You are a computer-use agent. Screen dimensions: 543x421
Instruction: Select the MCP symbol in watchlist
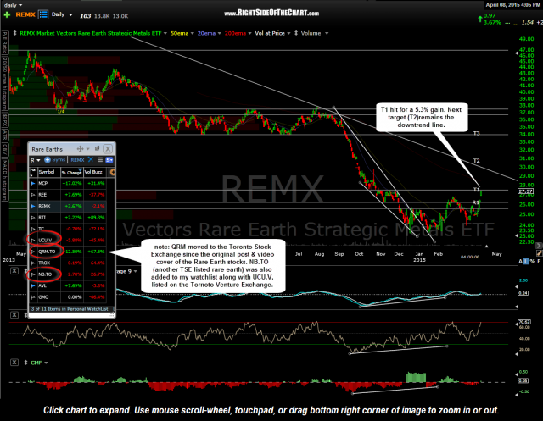(x=43, y=184)
